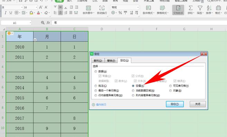Click the cell borders icon
This screenshot has height=137, width=227.
[17, 13]
